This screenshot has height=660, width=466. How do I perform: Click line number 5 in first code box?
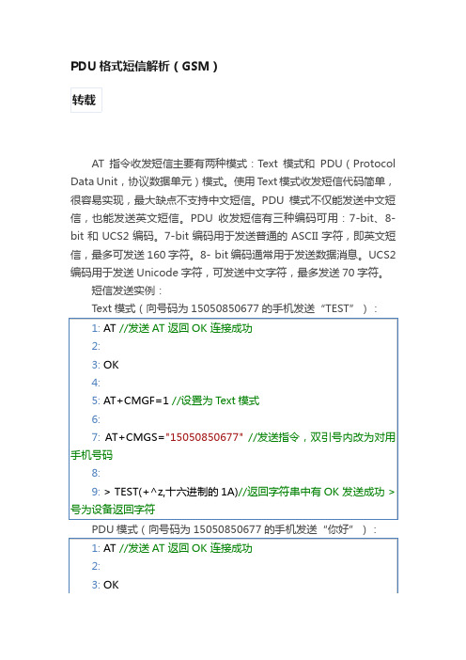click(96, 401)
